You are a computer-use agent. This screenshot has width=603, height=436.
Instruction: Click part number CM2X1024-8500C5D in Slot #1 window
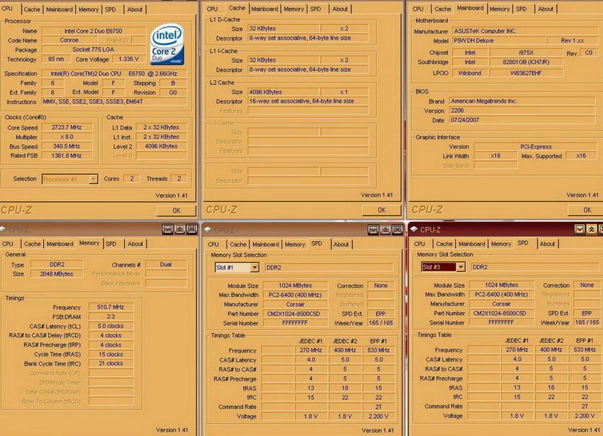(x=295, y=313)
